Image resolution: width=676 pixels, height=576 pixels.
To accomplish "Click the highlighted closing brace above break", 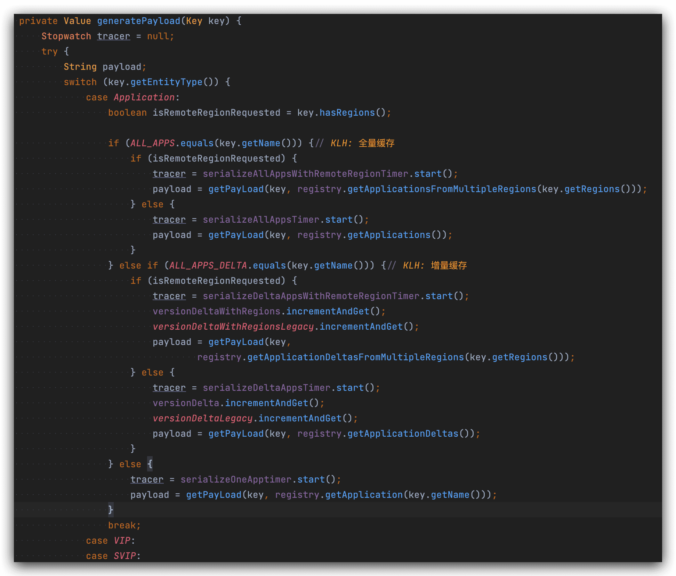I will 111,510.
